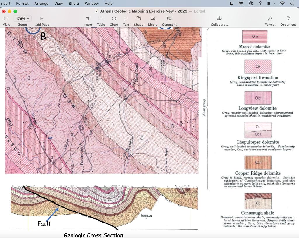Show the Document sidebar
This screenshot has height=238, width=299.
point(288,20)
